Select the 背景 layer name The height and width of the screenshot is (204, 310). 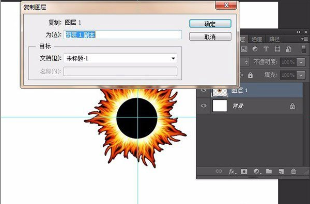tap(238, 106)
